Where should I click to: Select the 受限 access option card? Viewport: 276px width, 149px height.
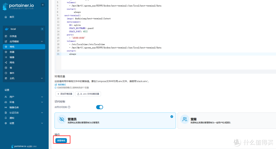click(227, 120)
